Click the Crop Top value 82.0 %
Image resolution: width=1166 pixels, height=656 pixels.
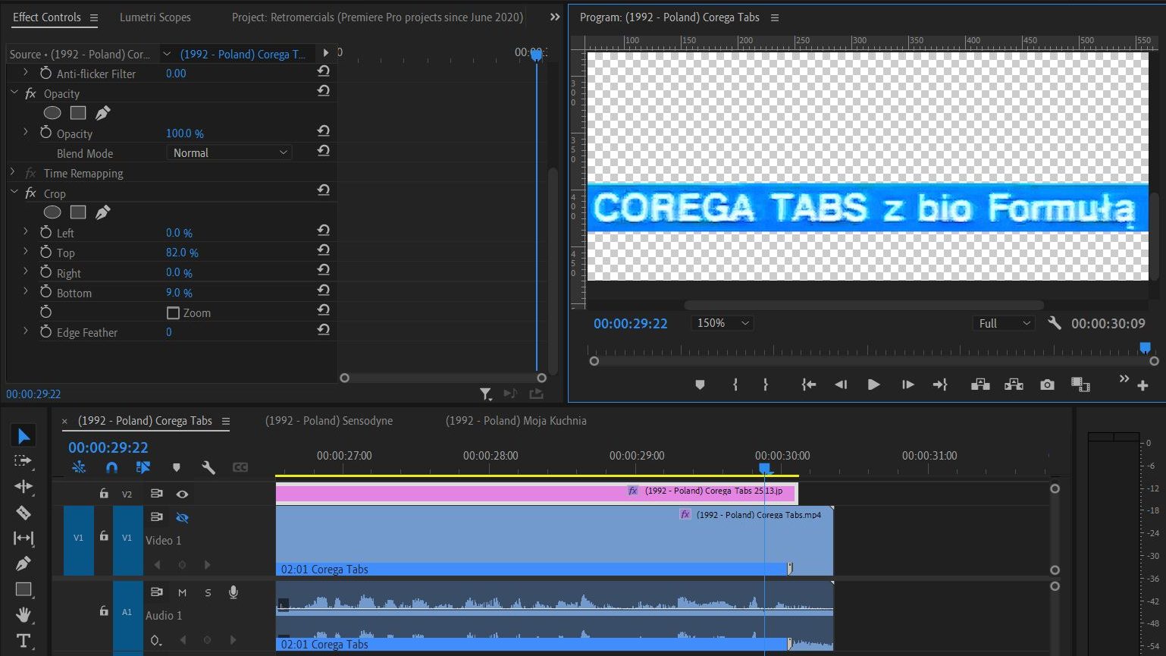tap(182, 253)
